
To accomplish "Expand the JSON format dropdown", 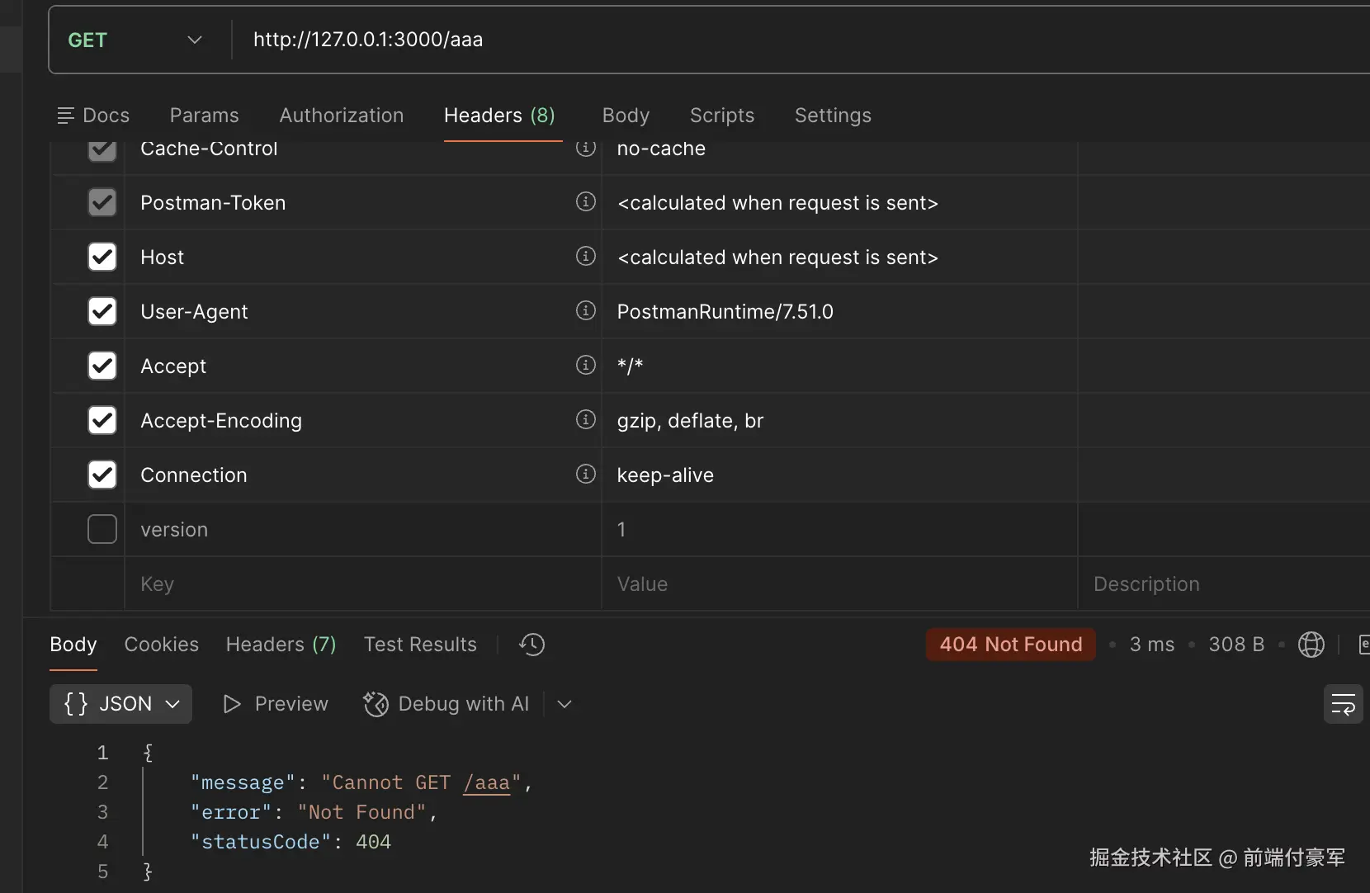I will click(121, 704).
